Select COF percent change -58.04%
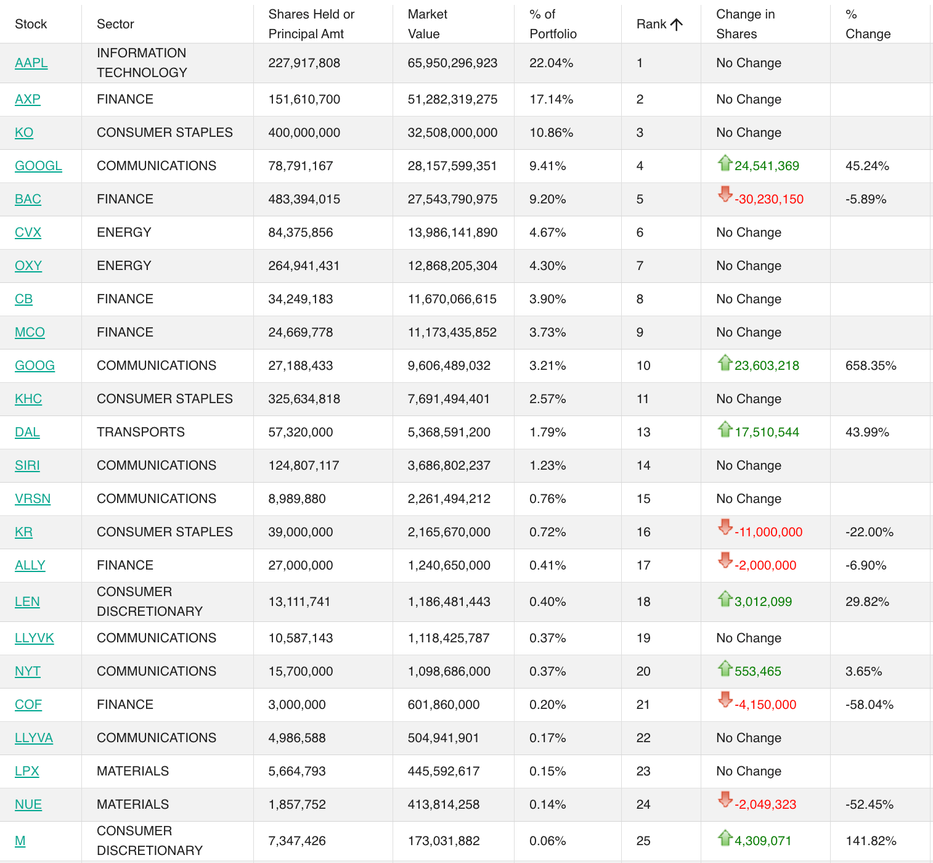The height and width of the screenshot is (863, 933). tap(870, 705)
